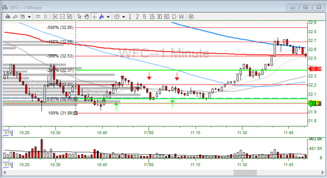
Task: Click the blue drawing tool icon
Action: tap(102, 17)
